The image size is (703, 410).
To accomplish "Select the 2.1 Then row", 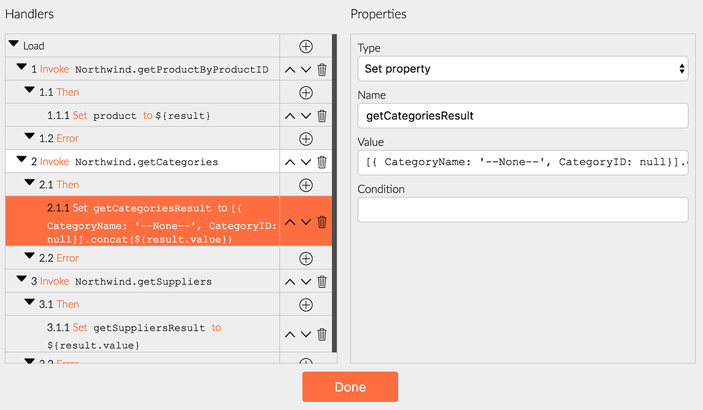I will pyautogui.click(x=143, y=185).
